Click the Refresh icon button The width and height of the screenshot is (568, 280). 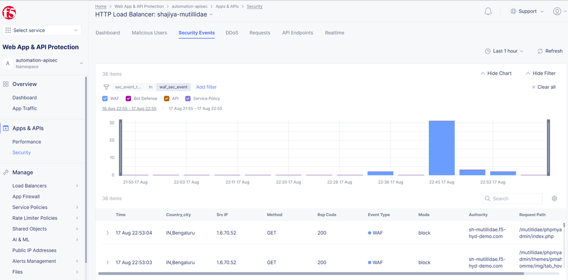click(x=540, y=51)
